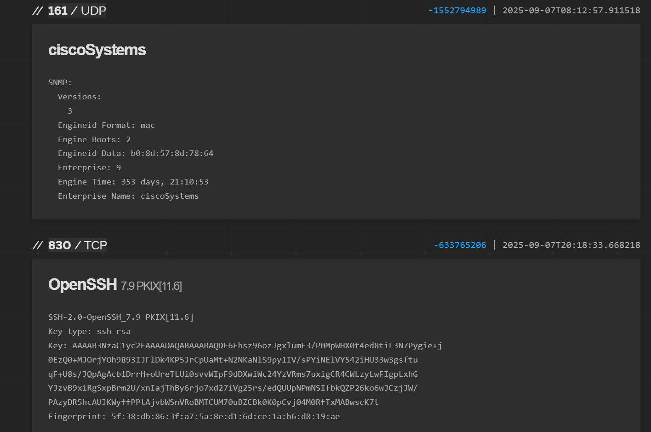Open the -633765206 hash link
Viewport: 651px width, 432px height.
(460, 245)
